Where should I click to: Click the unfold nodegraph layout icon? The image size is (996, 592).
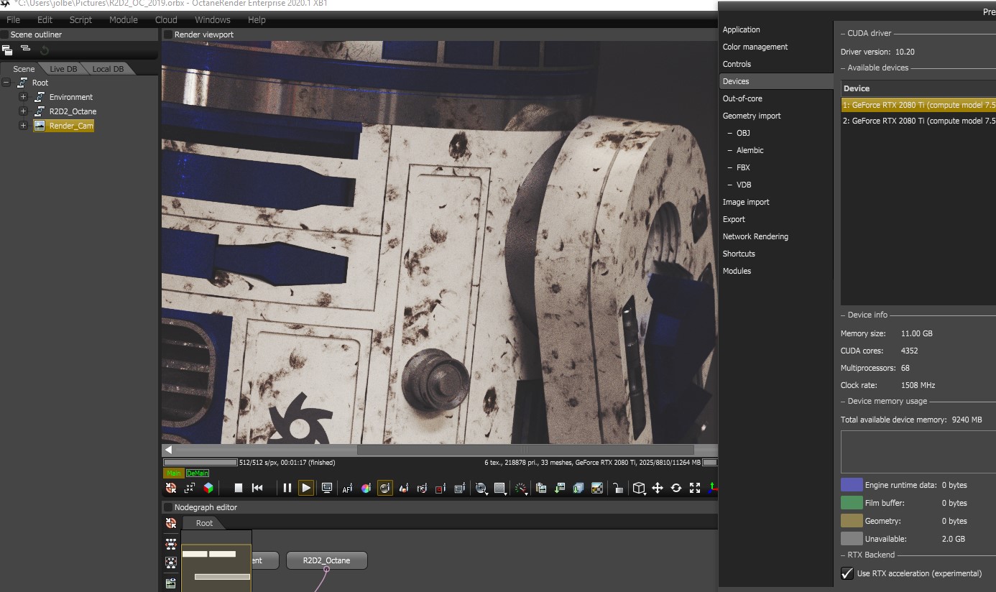(171, 544)
